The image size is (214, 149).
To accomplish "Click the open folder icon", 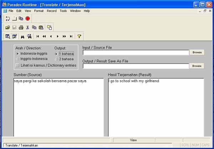I will (7, 27).
